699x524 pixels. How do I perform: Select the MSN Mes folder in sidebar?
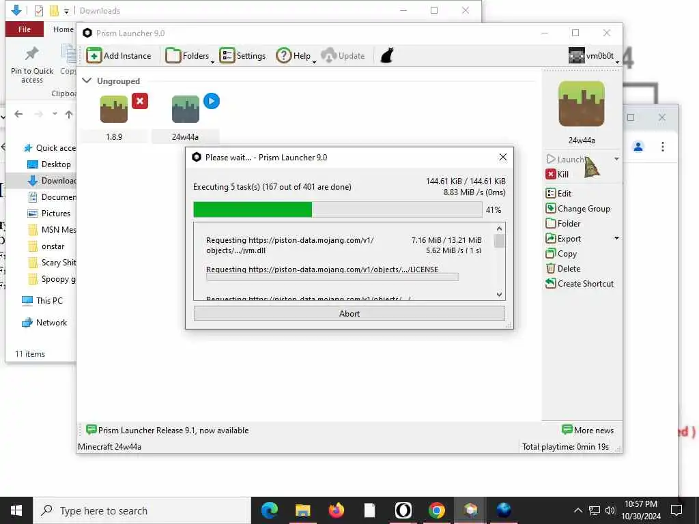pyautogui.click(x=52, y=229)
